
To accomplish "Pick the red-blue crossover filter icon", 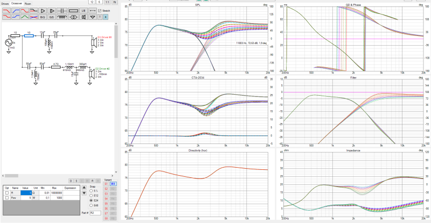I will point(33,17).
